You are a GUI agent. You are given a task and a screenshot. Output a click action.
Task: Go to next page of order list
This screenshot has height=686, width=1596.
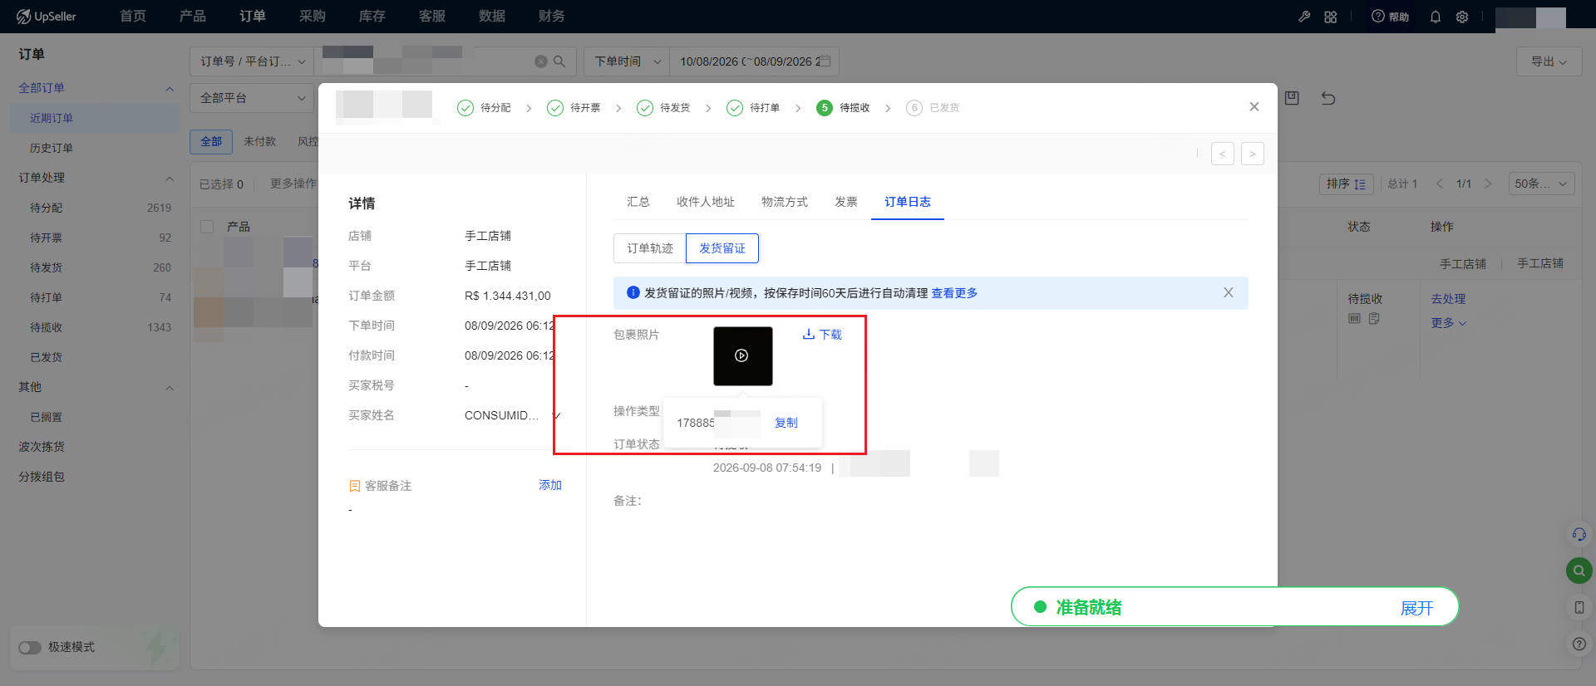click(1488, 184)
